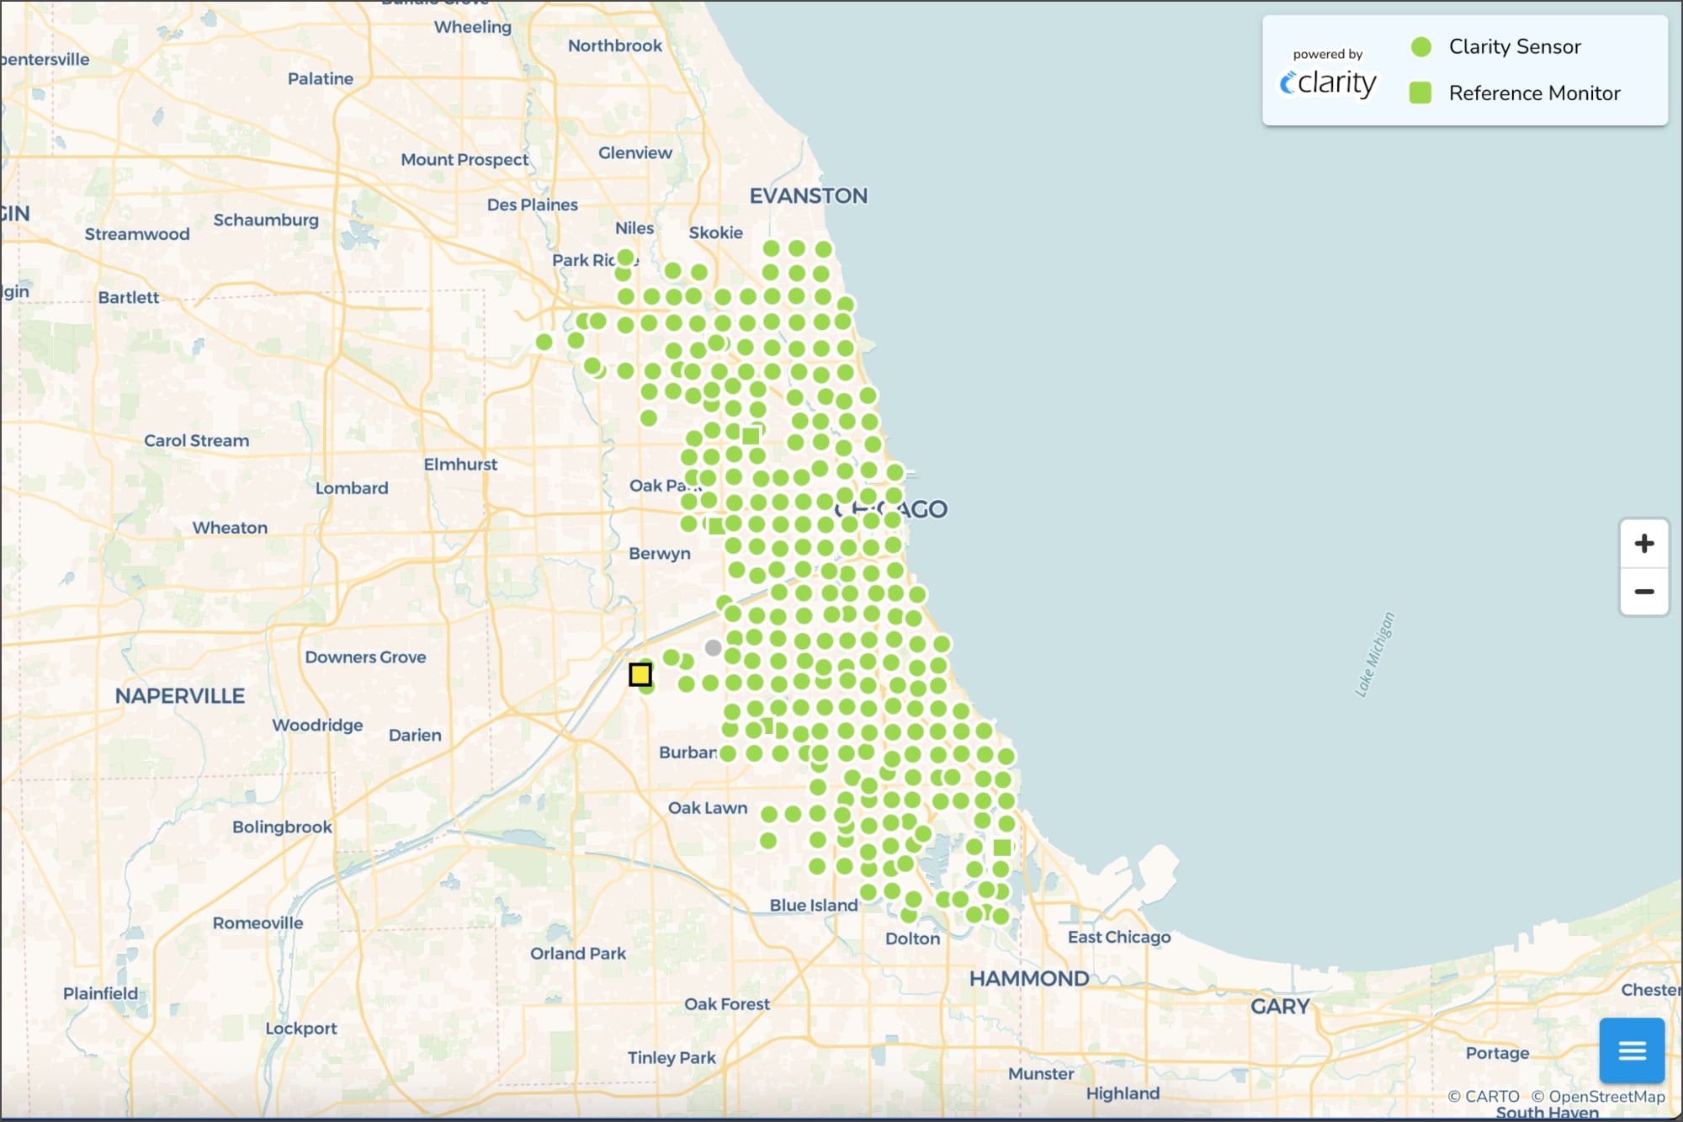Click the "Tinley Park" map label
This screenshot has height=1122, width=1683.
(x=672, y=1058)
